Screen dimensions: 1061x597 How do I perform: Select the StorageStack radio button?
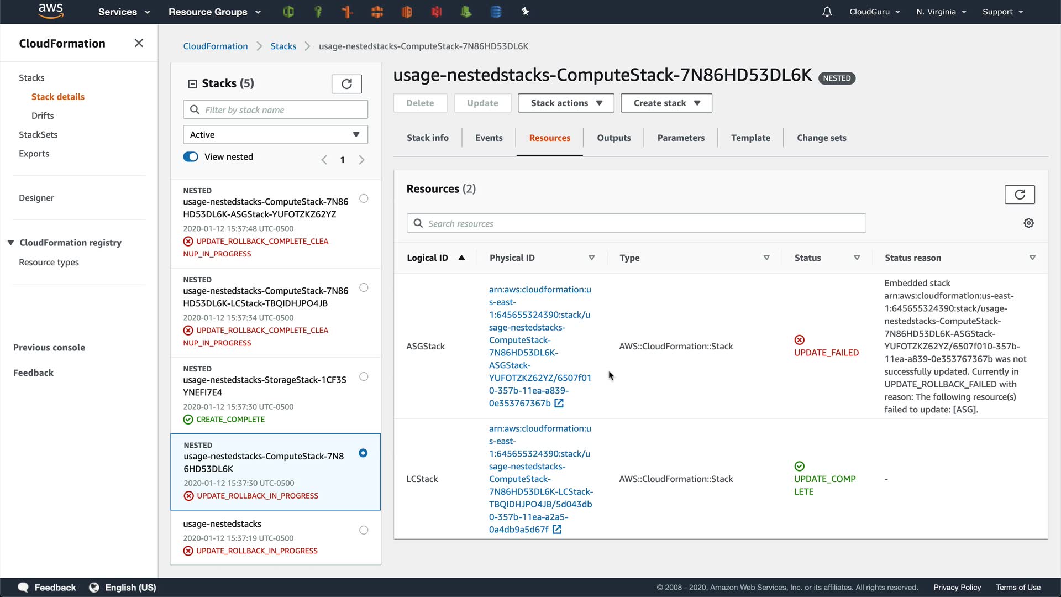tap(364, 377)
